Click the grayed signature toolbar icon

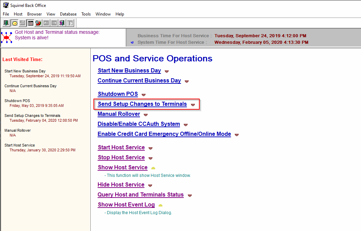[x=22, y=23]
